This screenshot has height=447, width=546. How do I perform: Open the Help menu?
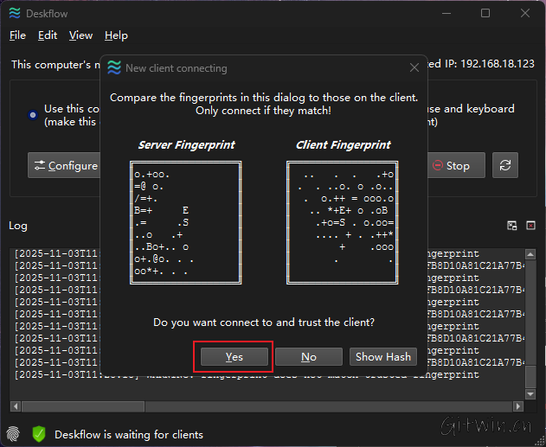coord(116,35)
